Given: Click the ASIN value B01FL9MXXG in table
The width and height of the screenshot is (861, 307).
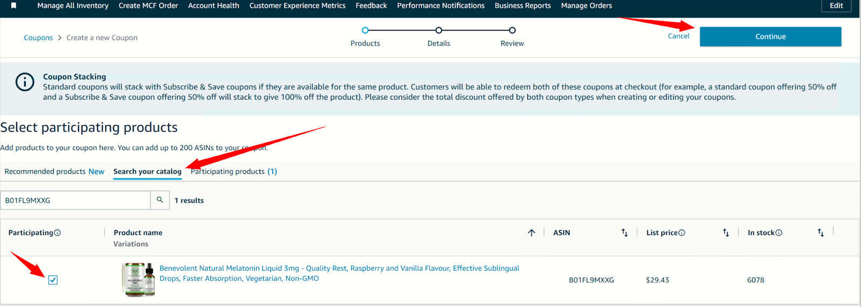Looking at the screenshot, I should coord(591,280).
